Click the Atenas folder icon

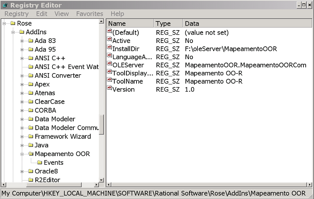click(30, 93)
